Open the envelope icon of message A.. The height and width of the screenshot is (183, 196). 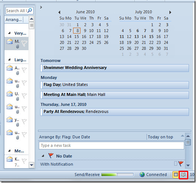click(x=10, y=68)
